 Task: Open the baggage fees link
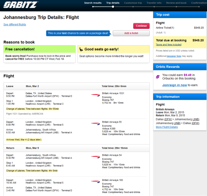174,56
